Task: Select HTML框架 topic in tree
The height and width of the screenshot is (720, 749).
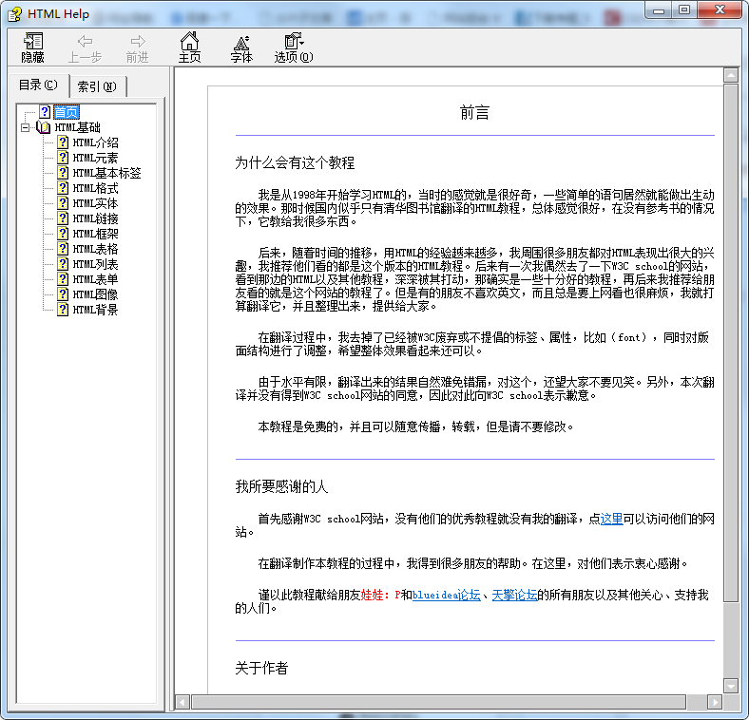Action: pyautogui.click(x=95, y=234)
